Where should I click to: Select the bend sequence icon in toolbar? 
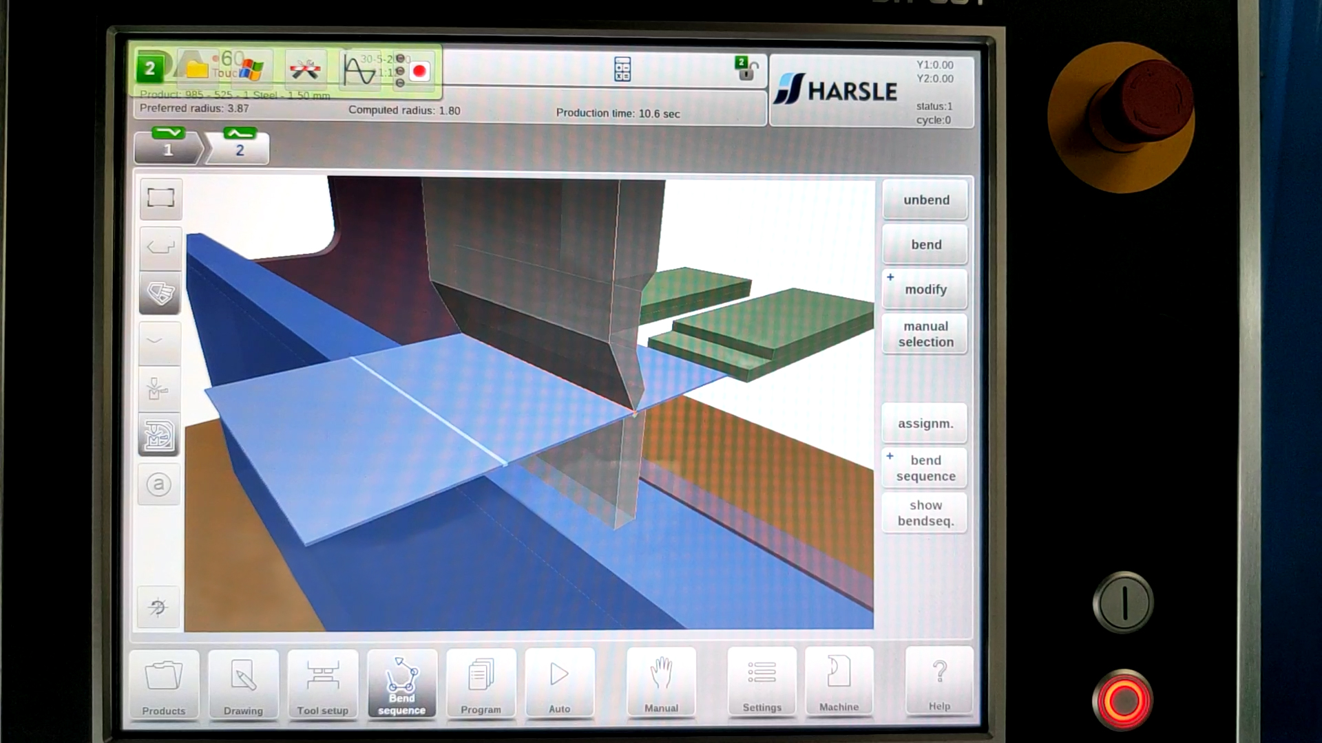(401, 684)
